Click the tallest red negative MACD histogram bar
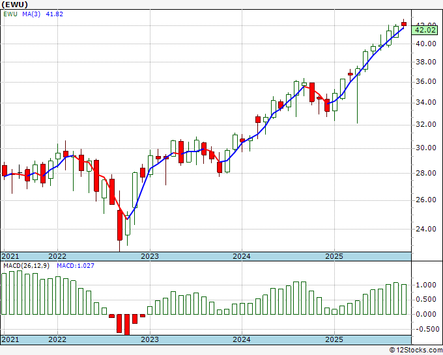Screen dimensions: 443x355 (x=128, y=324)
